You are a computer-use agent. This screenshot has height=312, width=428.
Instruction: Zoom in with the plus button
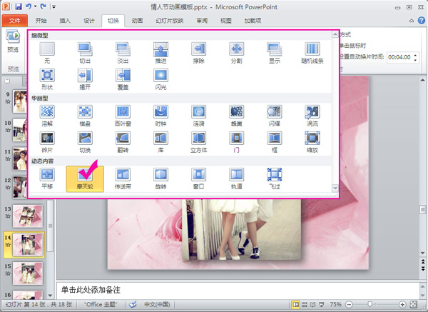coord(402,304)
